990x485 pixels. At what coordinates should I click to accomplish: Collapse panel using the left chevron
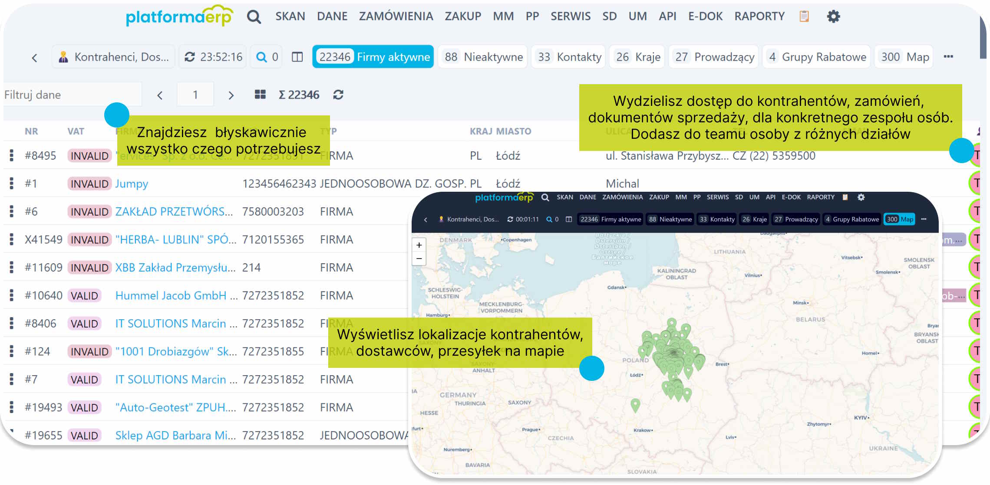35,57
